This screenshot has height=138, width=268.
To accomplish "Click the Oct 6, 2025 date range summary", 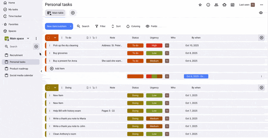I will [x=196, y=76].
